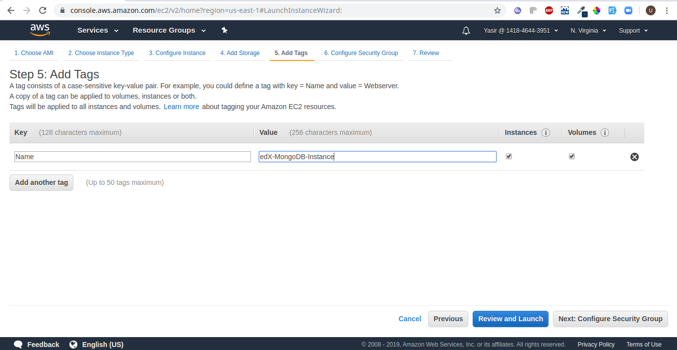Go to 4. Add Storage step

240,53
